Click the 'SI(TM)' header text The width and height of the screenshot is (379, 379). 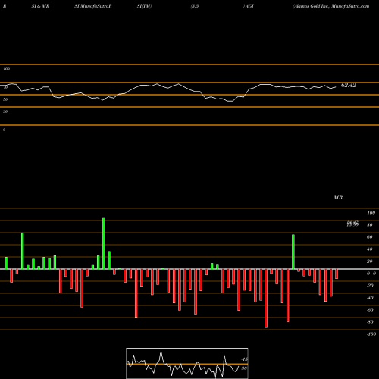coord(144,6)
